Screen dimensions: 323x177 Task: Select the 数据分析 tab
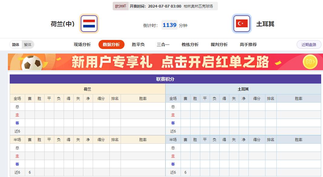(111, 44)
